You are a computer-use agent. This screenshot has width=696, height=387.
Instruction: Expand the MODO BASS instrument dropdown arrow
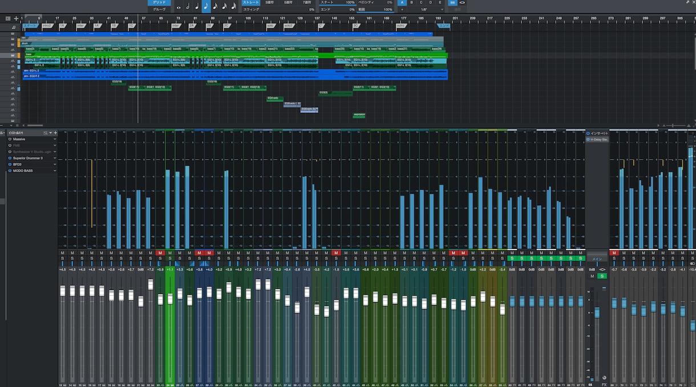click(x=55, y=170)
